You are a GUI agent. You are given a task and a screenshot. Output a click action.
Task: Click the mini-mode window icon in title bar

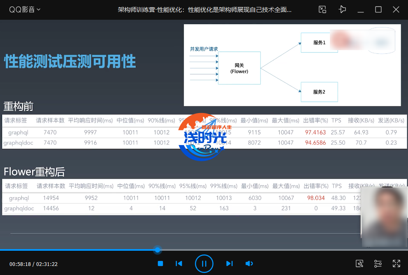322,9
